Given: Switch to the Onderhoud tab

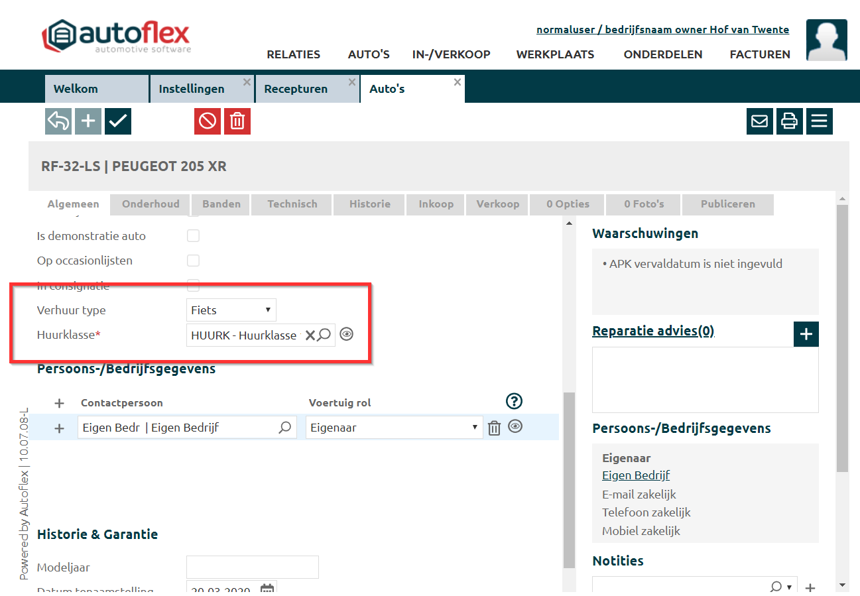Looking at the screenshot, I should [151, 204].
